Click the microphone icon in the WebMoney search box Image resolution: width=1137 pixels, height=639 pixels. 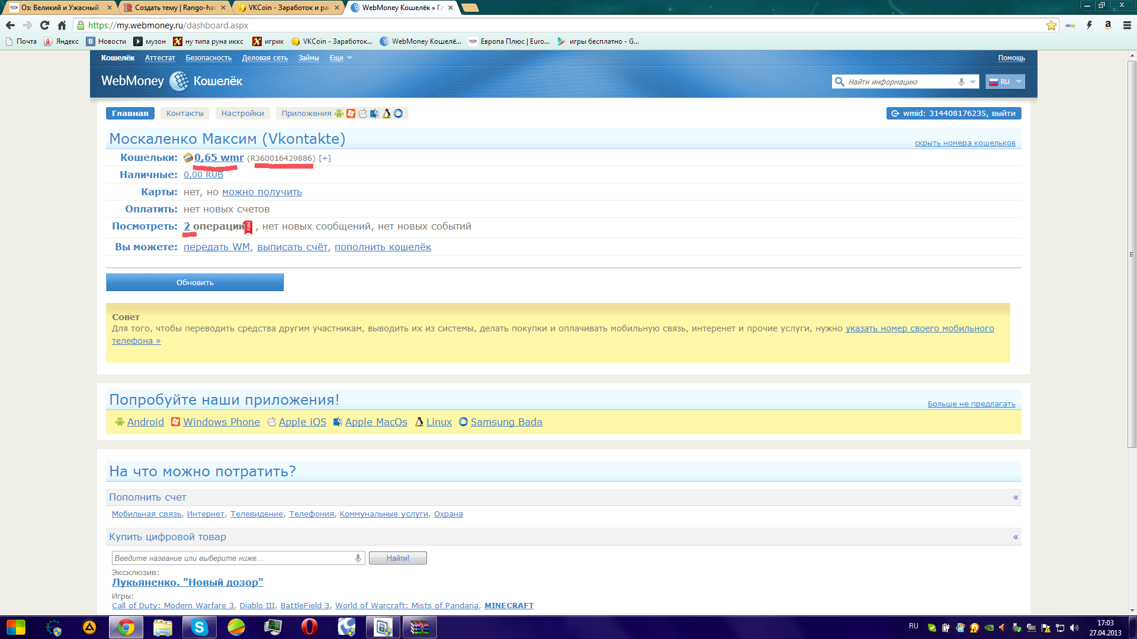coord(961,82)
